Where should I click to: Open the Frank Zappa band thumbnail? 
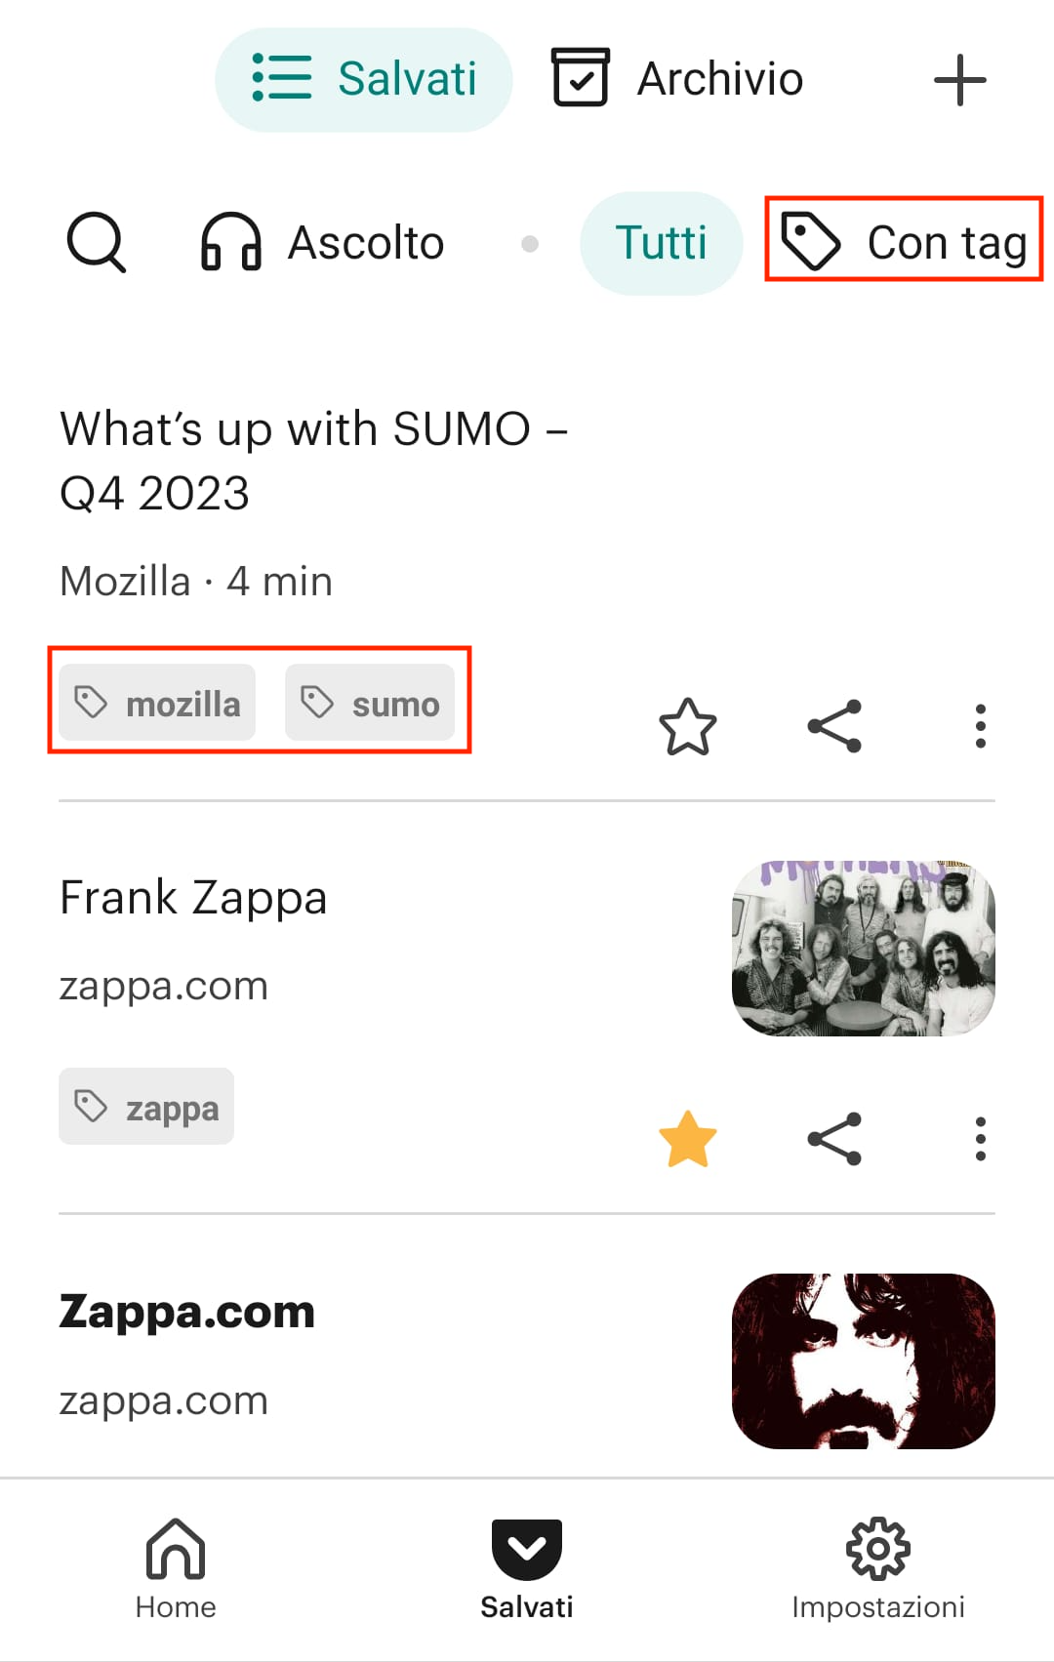click(x=863, y=948)
